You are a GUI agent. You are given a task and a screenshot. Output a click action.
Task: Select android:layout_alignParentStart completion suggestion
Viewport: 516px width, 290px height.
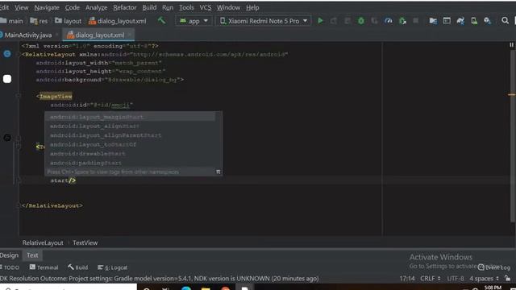coord(131,135)
